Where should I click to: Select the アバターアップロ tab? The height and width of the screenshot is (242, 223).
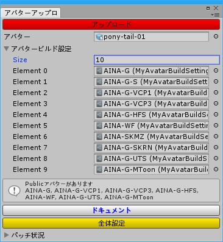point(30,13)
